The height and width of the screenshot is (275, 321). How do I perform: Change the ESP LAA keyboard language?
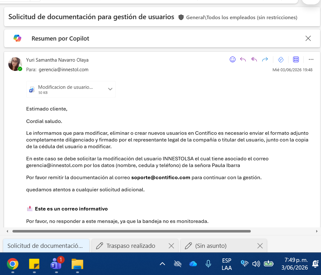tap(227, 264)
